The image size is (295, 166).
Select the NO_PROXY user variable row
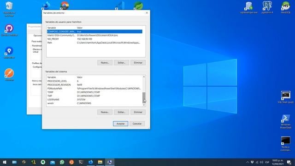click(94, 39)
